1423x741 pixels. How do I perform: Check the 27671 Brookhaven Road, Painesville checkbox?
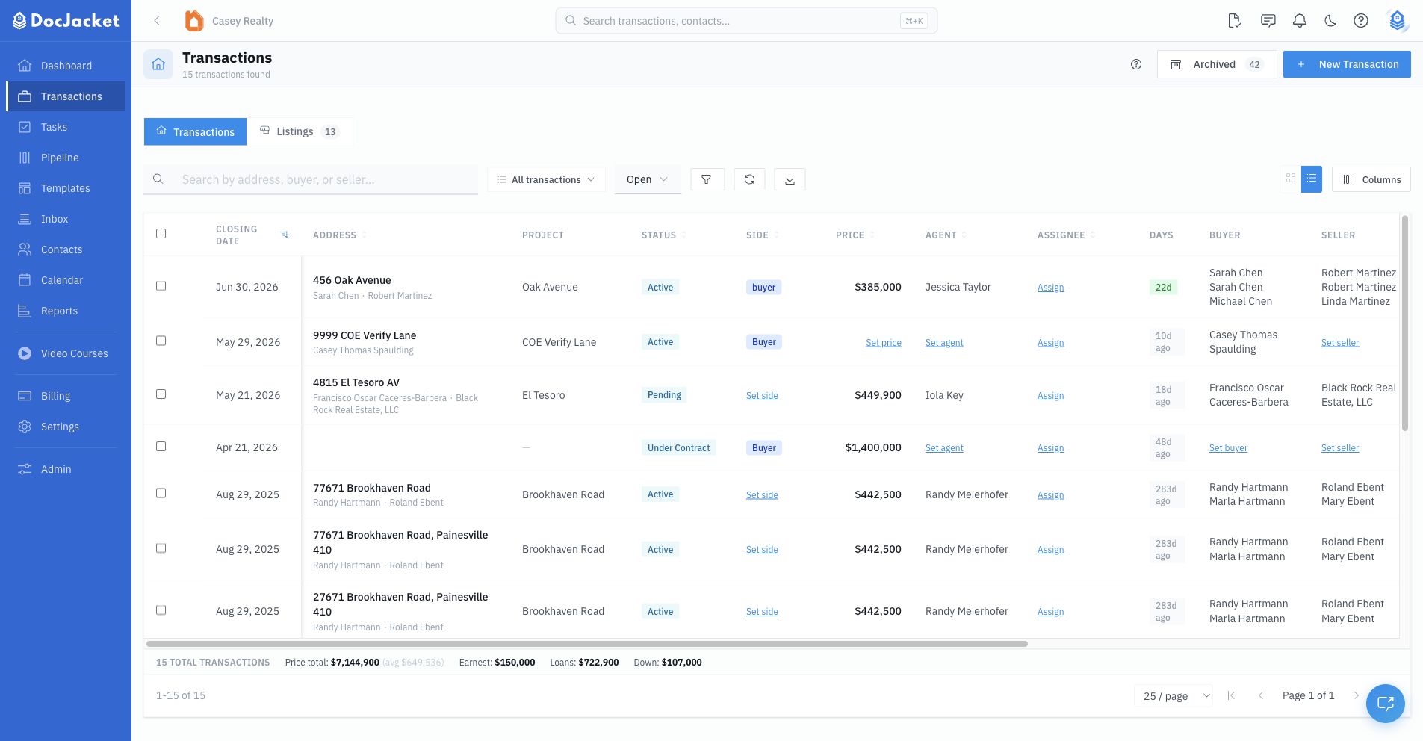pos(161,610)
